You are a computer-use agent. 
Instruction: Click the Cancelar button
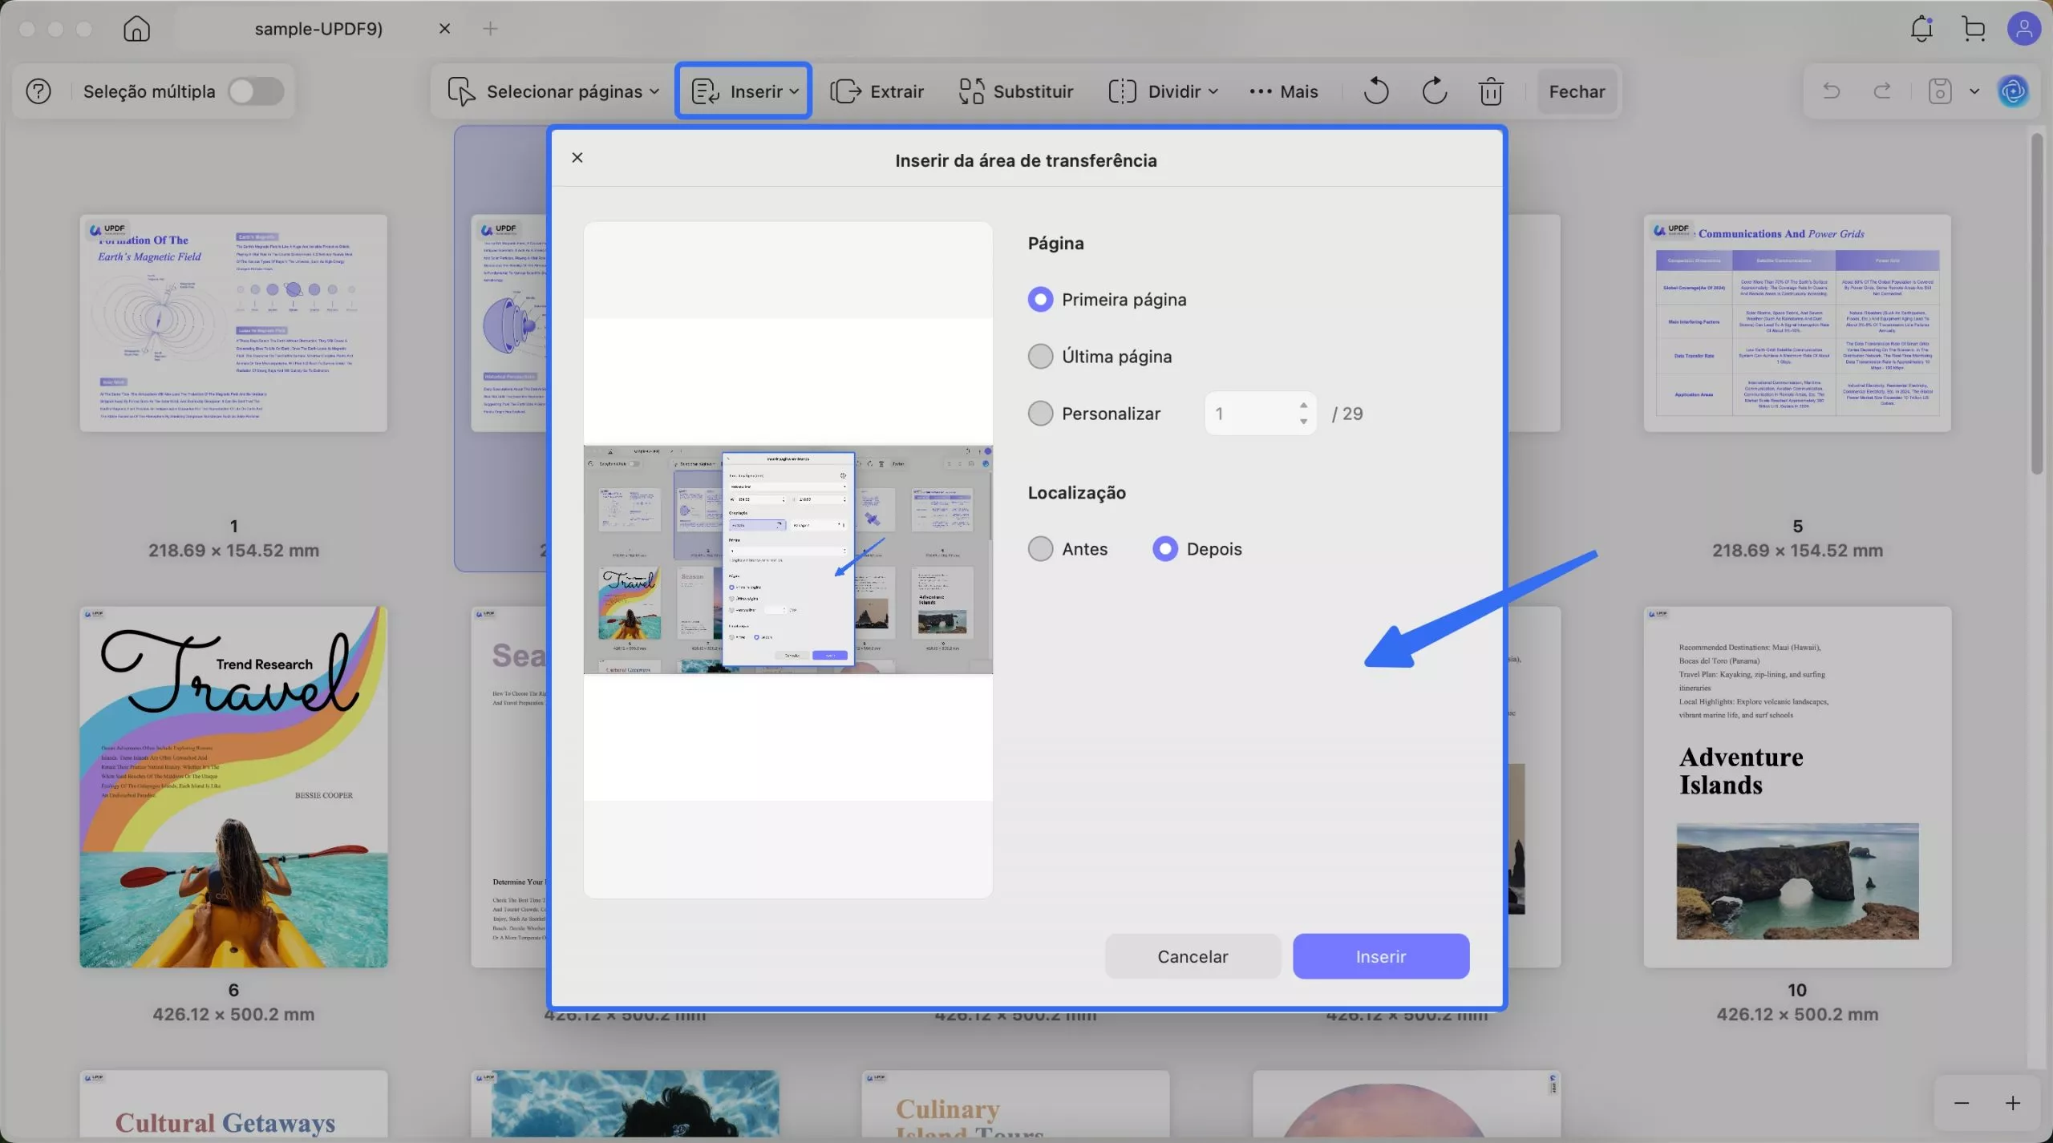[x=1192, y=956]
